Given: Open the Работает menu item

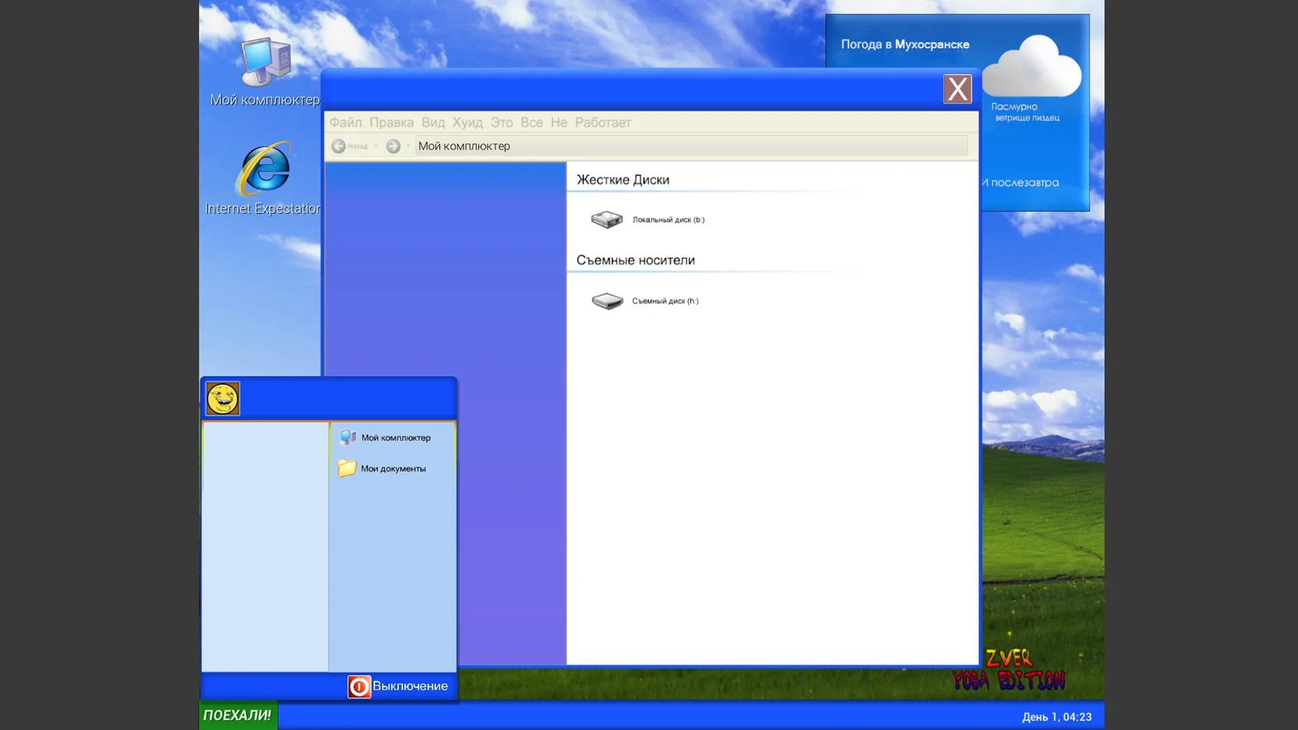Looking at the screenshot, I should click(603, 122).
